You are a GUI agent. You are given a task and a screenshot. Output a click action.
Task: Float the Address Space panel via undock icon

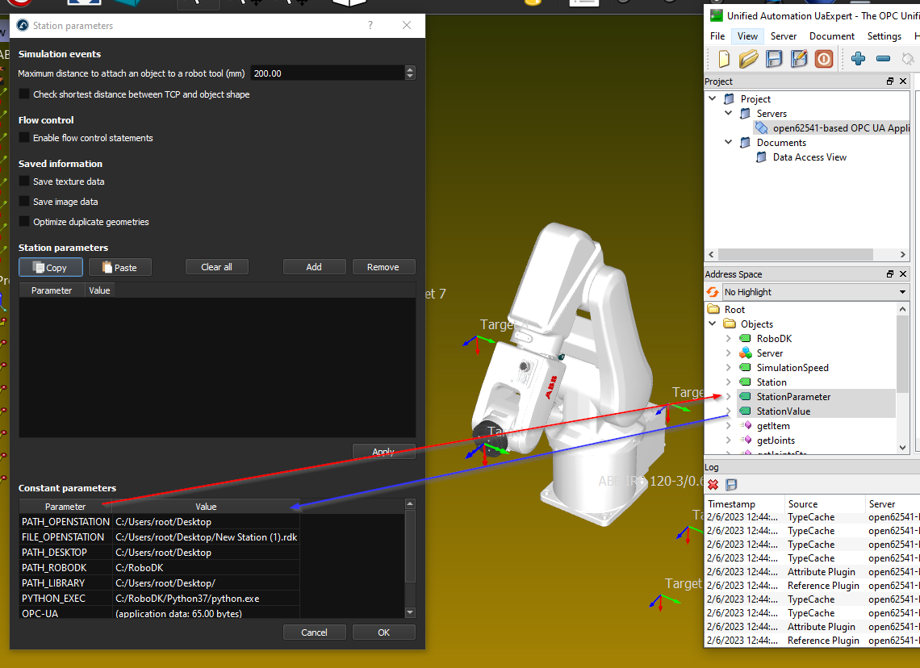pyautogui.click(x=890, y=273)
